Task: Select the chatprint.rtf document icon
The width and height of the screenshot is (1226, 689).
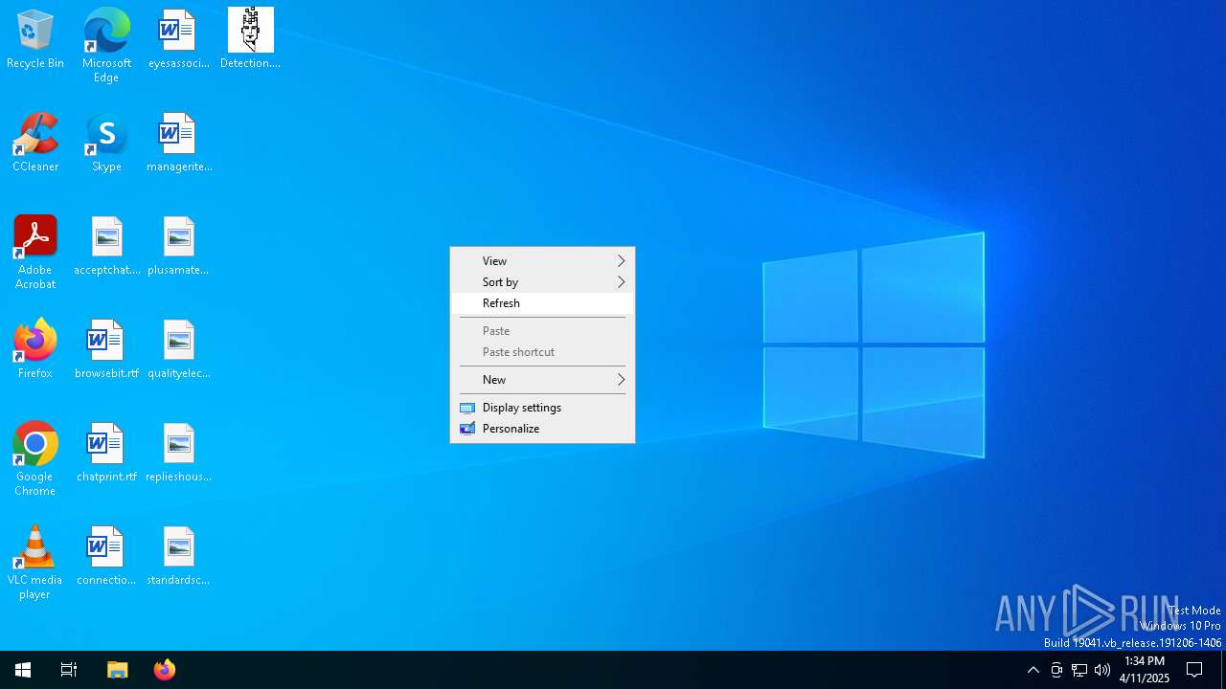Action: point(106,454)
